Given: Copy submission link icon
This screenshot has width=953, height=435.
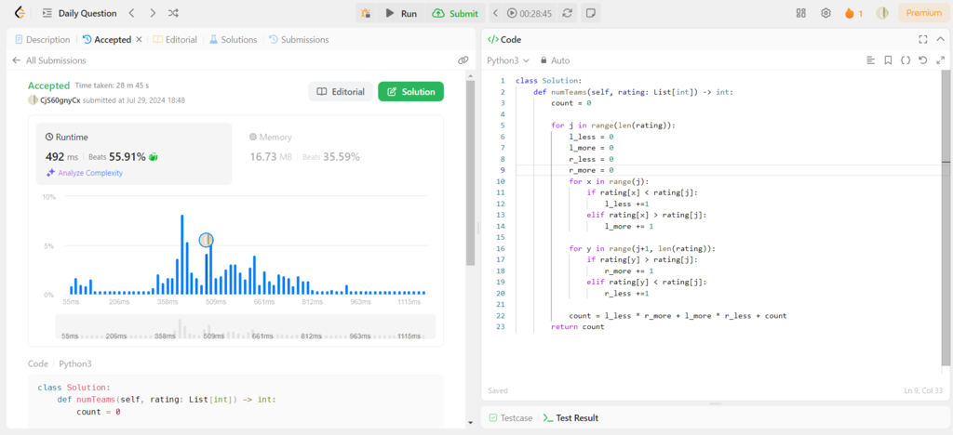Looking at the screenshot, I should pos(463,60).
